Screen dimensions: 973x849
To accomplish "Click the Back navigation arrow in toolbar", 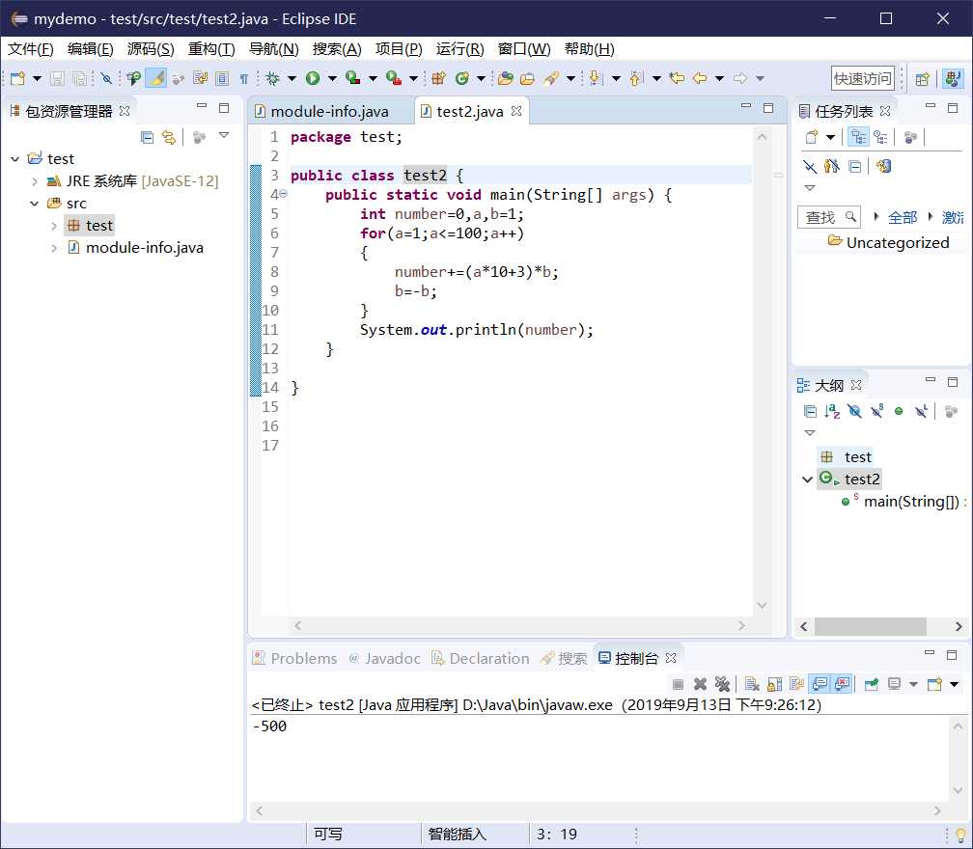I will (700, 78).
